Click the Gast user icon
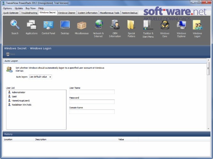The image size is (213, 159). click(x=9, y=96)
